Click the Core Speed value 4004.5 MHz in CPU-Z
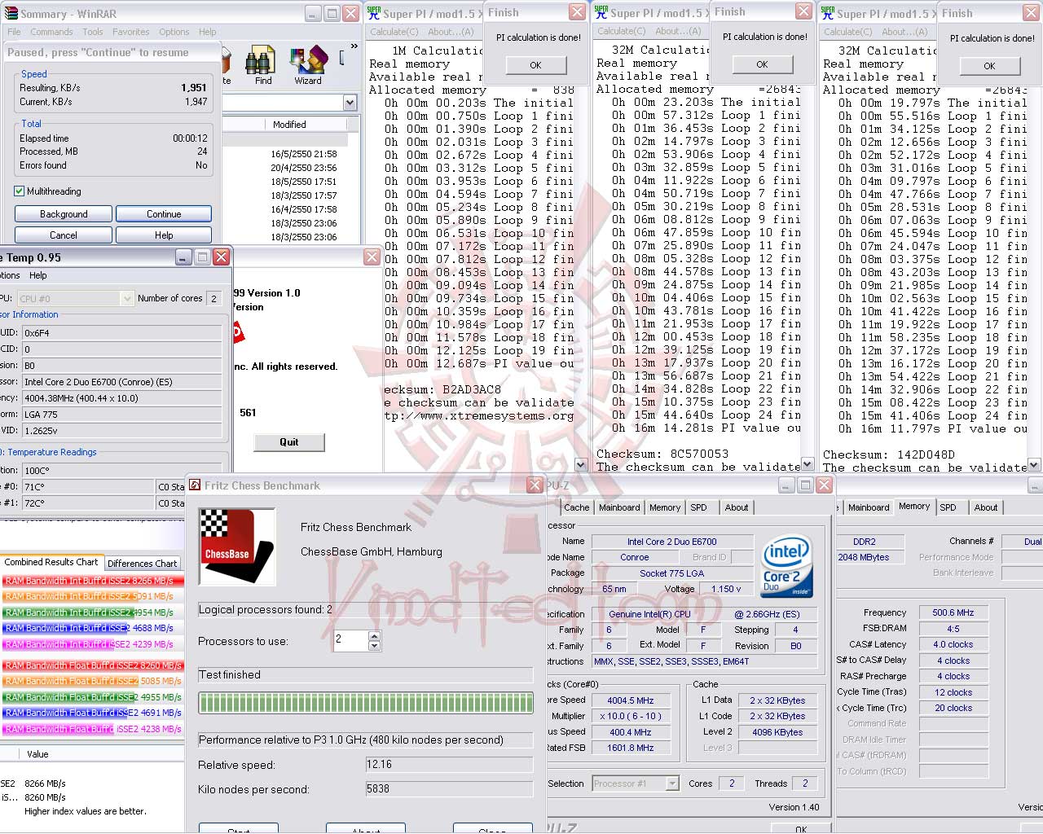1043x834 pixels. 631,700
